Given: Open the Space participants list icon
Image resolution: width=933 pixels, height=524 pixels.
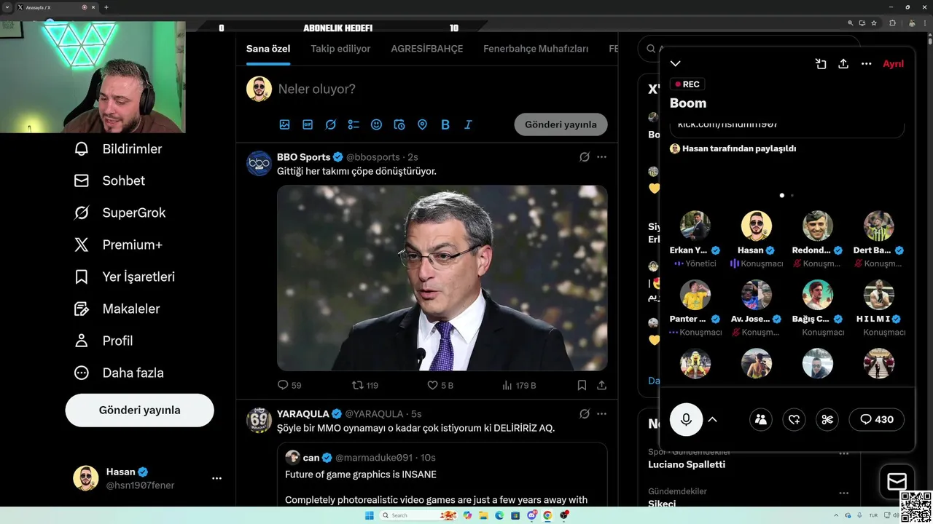Looking at the screenshot, I should tap(761, 419).
